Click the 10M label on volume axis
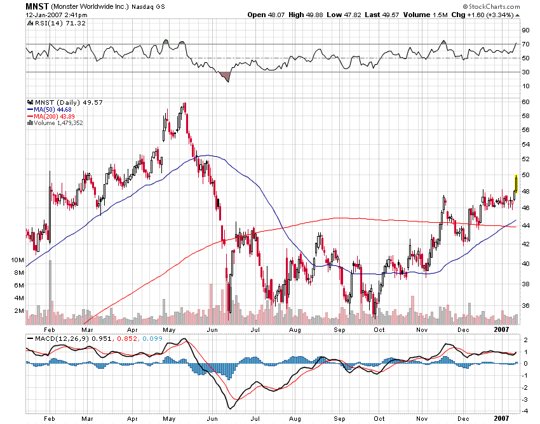The height and width of the screenshot is (424, 540). pos(17,260)
